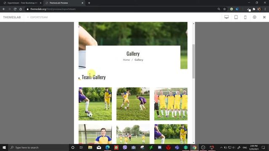Click the address bar URL

point(53,9)
